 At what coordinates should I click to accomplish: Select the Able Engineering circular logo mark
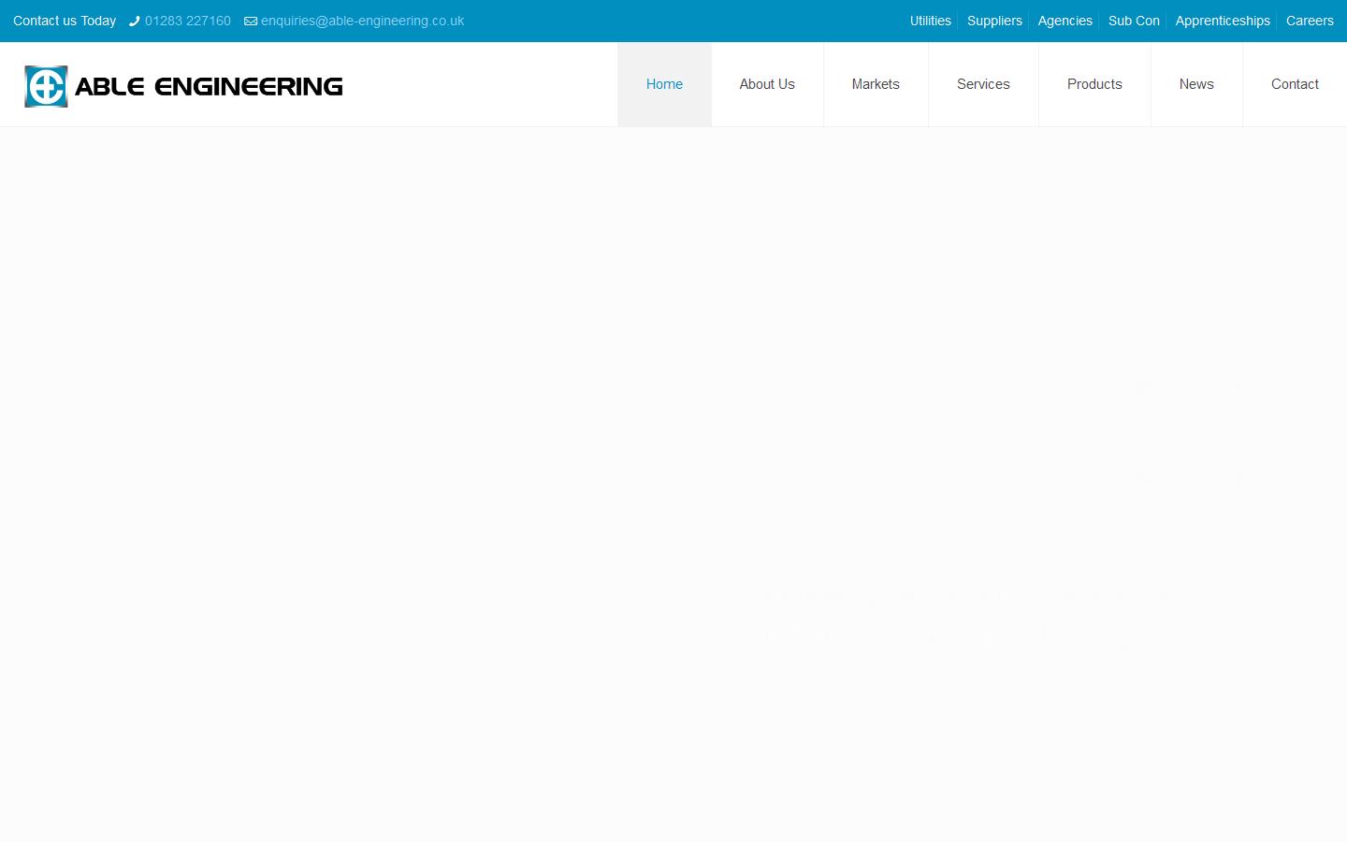(x=46, y=85)
